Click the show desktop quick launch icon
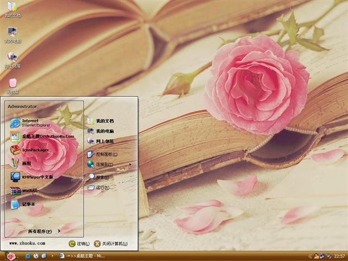Image resolution: width=348 pixels, height=261 pixels. 44,256
